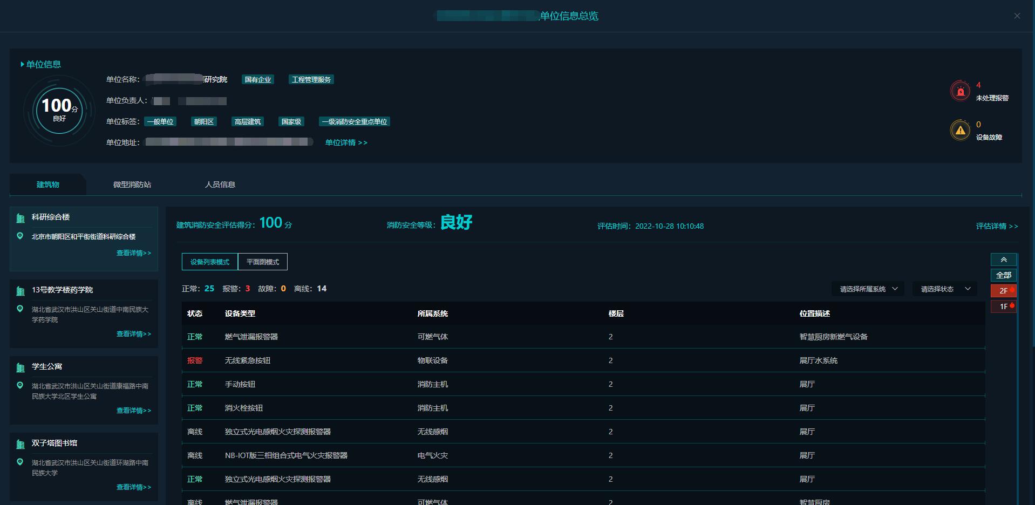Click 查看详情 for 学生公寓
Screen dimensions: 1035x505
point(134,411)
